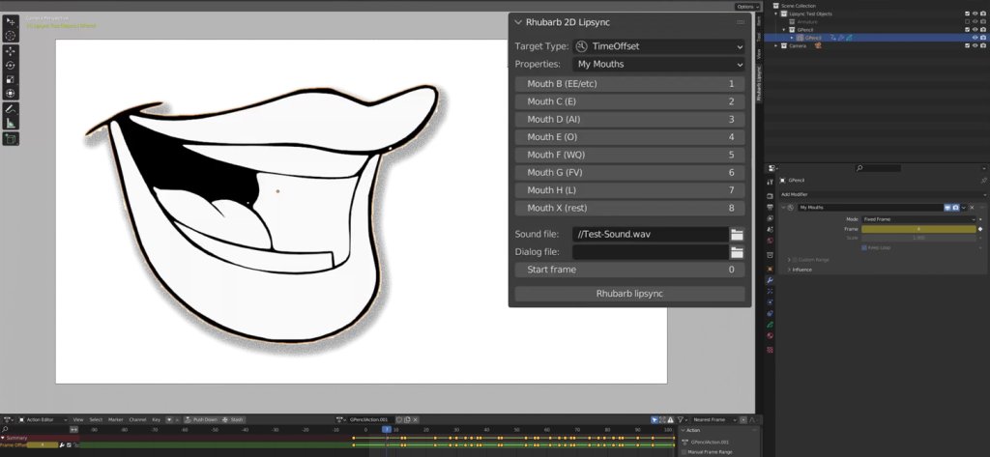
Task: Open the Visual Effects properties tab icon
Action: tap(771, 292)
